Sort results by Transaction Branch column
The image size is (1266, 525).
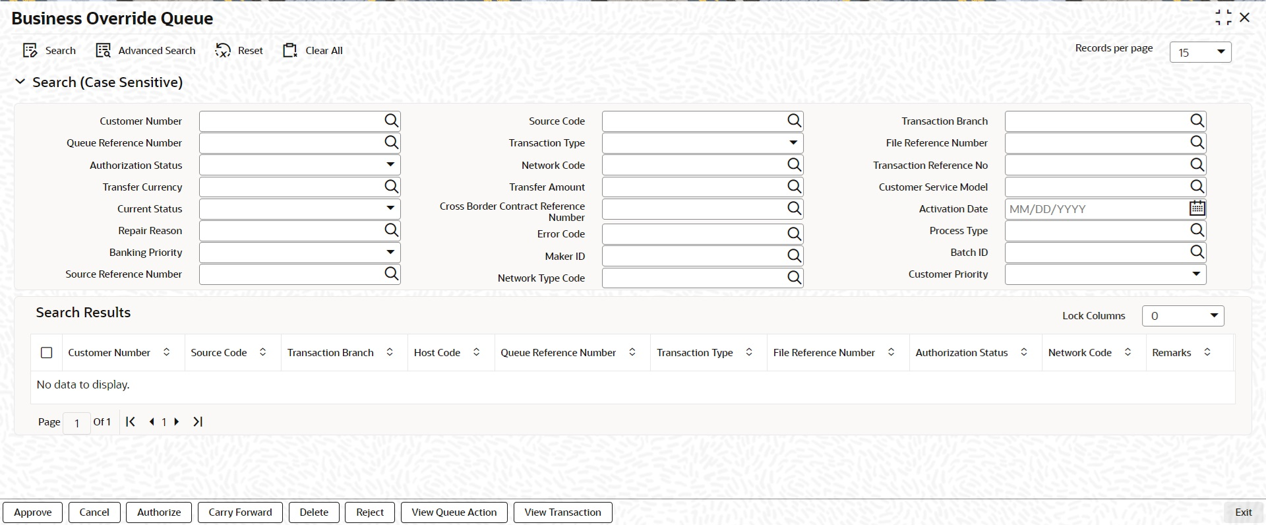point(390,352)
